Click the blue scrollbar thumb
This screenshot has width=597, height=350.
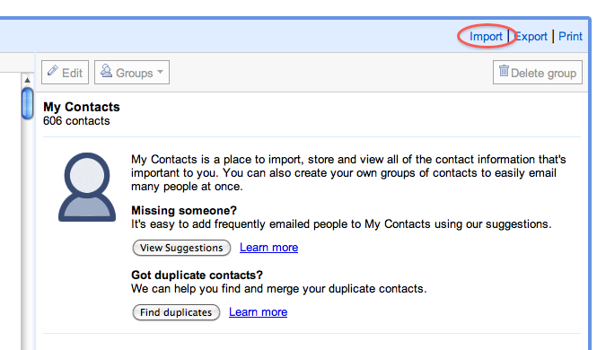tap(28, 103)
